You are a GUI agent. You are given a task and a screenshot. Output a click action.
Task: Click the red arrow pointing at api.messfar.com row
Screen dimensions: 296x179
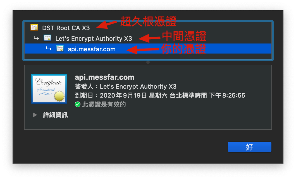[x=143, y=50]
